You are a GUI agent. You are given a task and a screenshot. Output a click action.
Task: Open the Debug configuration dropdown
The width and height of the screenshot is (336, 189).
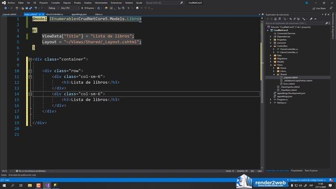53,8
